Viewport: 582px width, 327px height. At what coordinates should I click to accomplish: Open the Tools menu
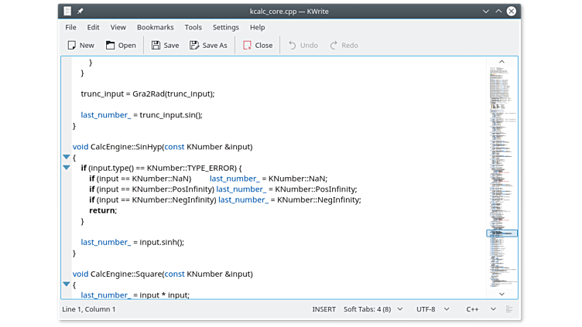[193, 27]
